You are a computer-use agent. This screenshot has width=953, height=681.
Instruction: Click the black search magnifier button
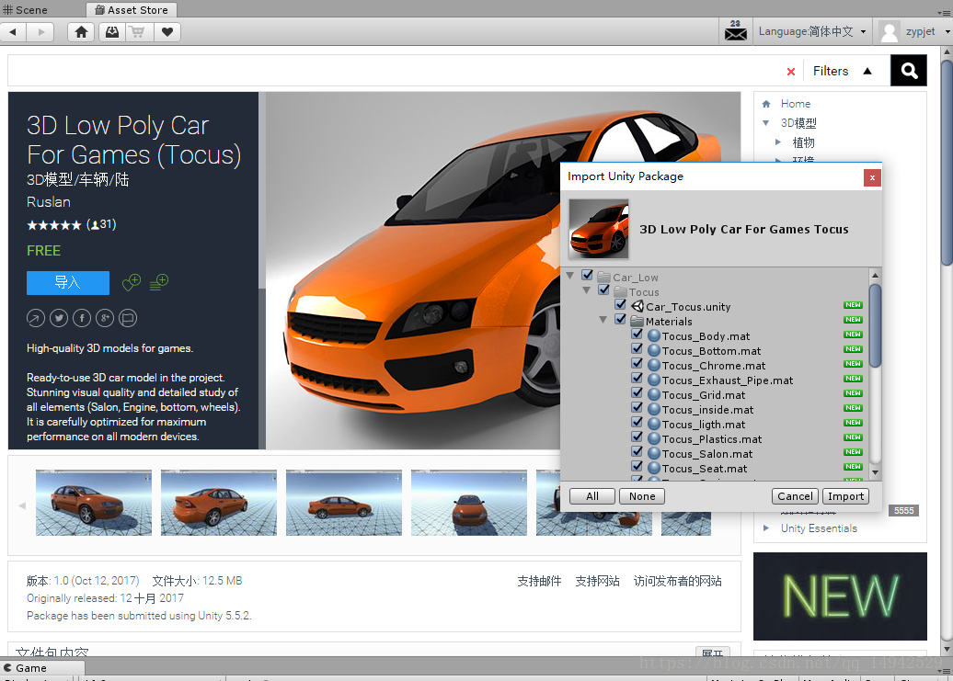909,71
